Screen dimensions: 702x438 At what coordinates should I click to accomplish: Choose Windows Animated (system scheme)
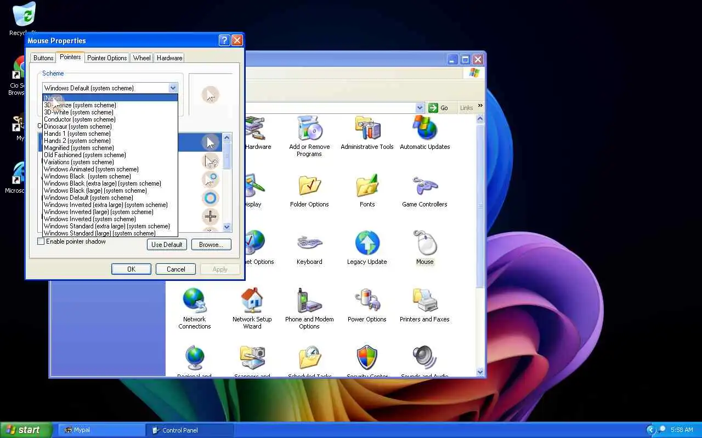point(110,169)
